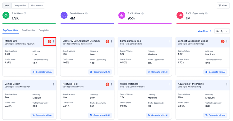
Task: Click Generate with AI for Venice Beach
Action: [42, 115]
